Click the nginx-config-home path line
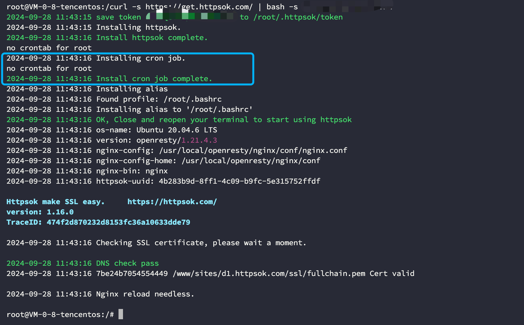The image size is (524, 325). [163, 161]
